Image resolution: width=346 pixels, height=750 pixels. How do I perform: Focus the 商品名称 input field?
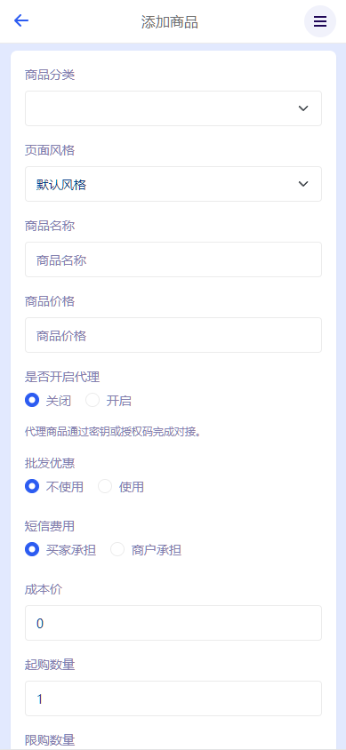(173, 259)
